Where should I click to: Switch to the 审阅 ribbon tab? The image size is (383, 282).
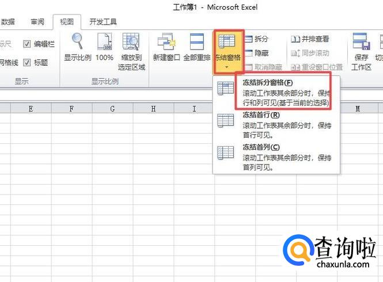tap(37, 22)
